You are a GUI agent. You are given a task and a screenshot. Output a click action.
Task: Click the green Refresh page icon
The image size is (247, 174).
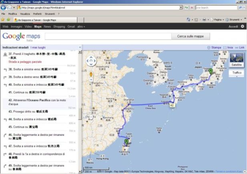click(187, 8)
